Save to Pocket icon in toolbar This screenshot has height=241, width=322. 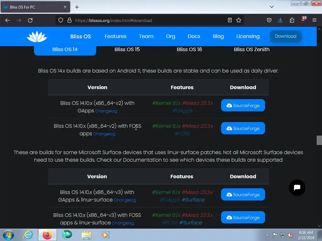pyautogui.click(x=269, y=20)
